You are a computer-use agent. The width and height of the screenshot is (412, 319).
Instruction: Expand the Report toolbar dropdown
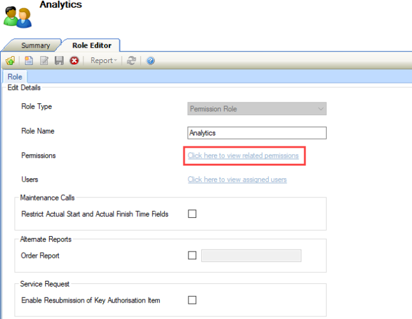point(104,60)
